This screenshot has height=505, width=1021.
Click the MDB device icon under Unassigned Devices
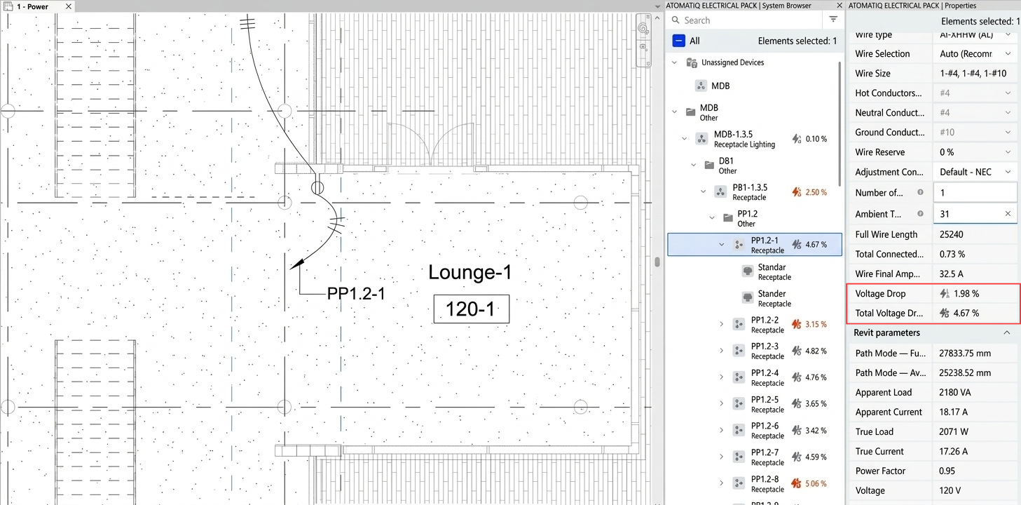701,86
